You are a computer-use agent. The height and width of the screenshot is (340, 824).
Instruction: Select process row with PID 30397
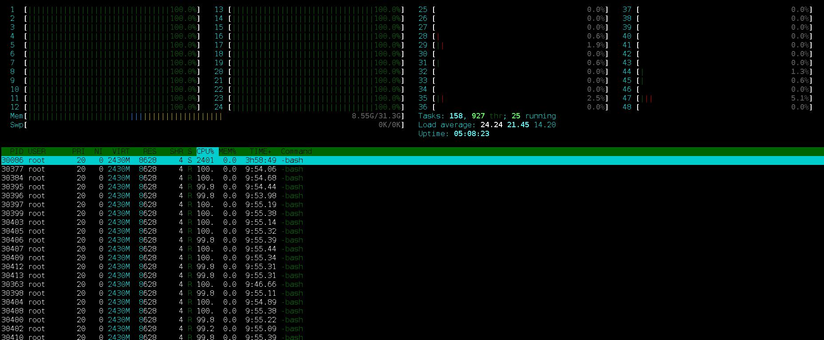tap(412, 204)
